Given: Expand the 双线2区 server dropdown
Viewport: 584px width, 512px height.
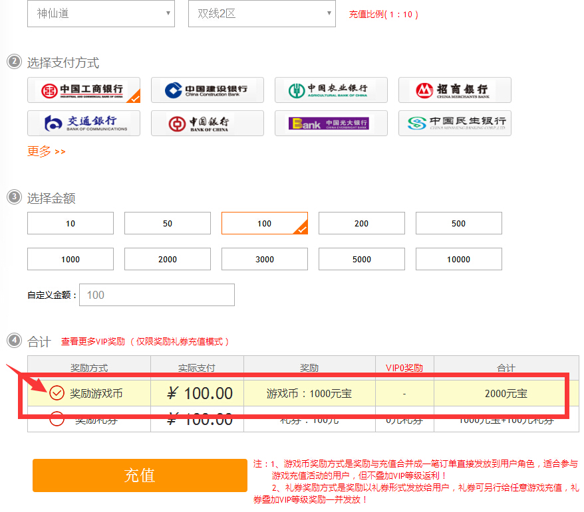Looking at the screenshot, I should pos(261,14).
